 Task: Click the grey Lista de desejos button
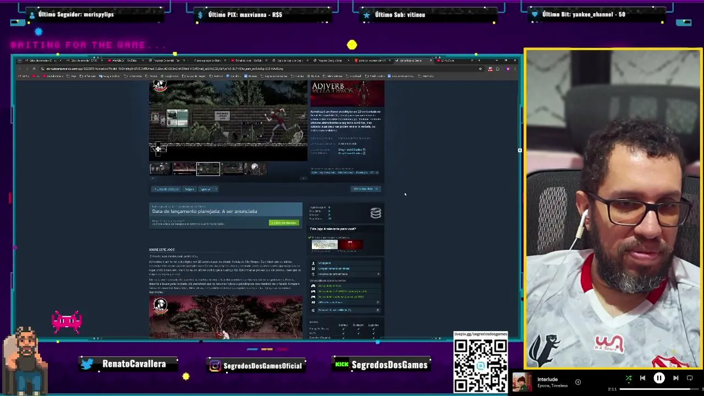click(166, 189)
